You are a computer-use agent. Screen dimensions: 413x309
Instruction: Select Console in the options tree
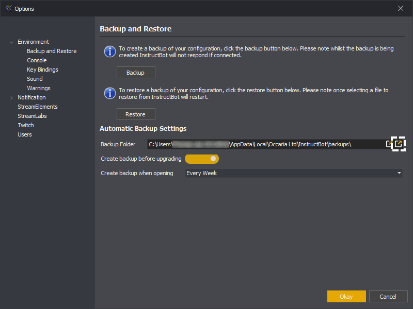[37, 60]
